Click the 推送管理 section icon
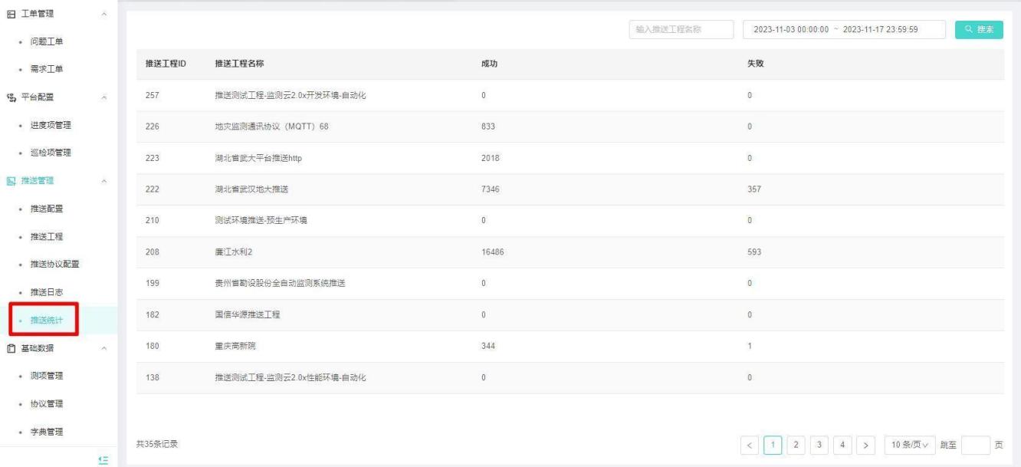1021x467 pixels. click(x=10, y=181)
